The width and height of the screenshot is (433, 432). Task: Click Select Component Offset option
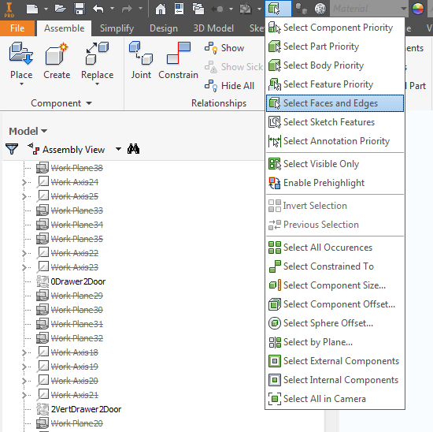[335, 304]
